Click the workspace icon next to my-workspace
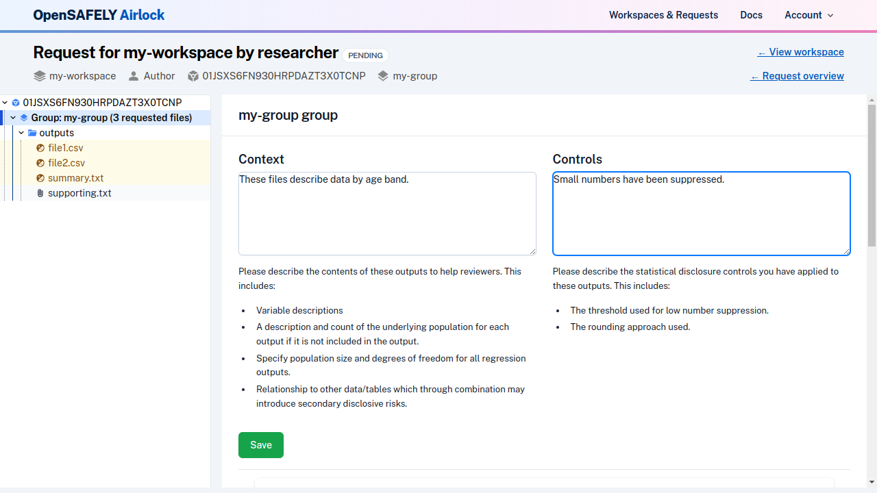The image size is (877, 493). pyautogui.click(x=39, y=76)
